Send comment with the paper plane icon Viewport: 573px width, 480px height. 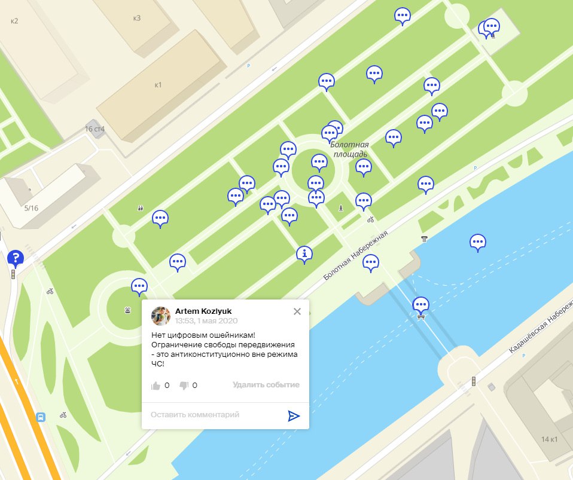pos(294,415)
